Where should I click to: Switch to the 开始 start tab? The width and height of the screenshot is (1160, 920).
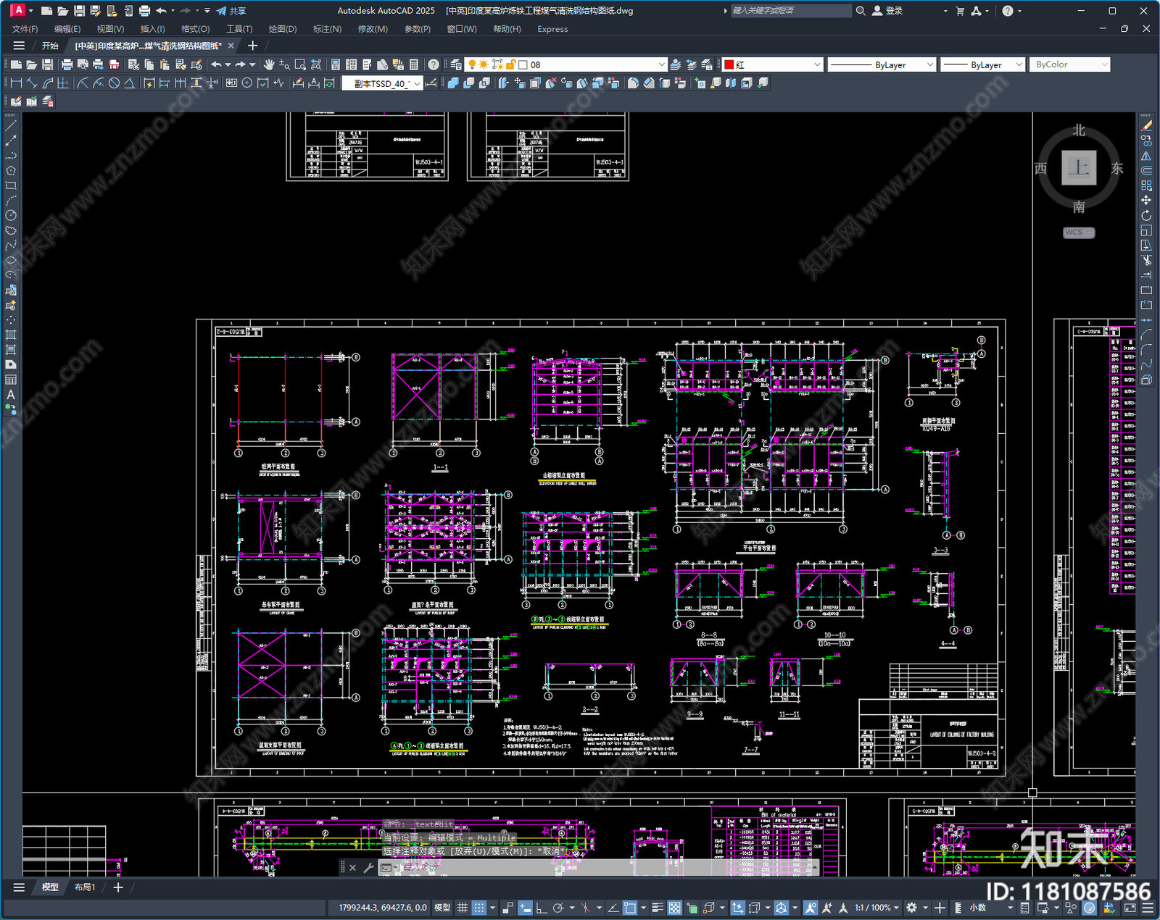[x=50, y=46]
